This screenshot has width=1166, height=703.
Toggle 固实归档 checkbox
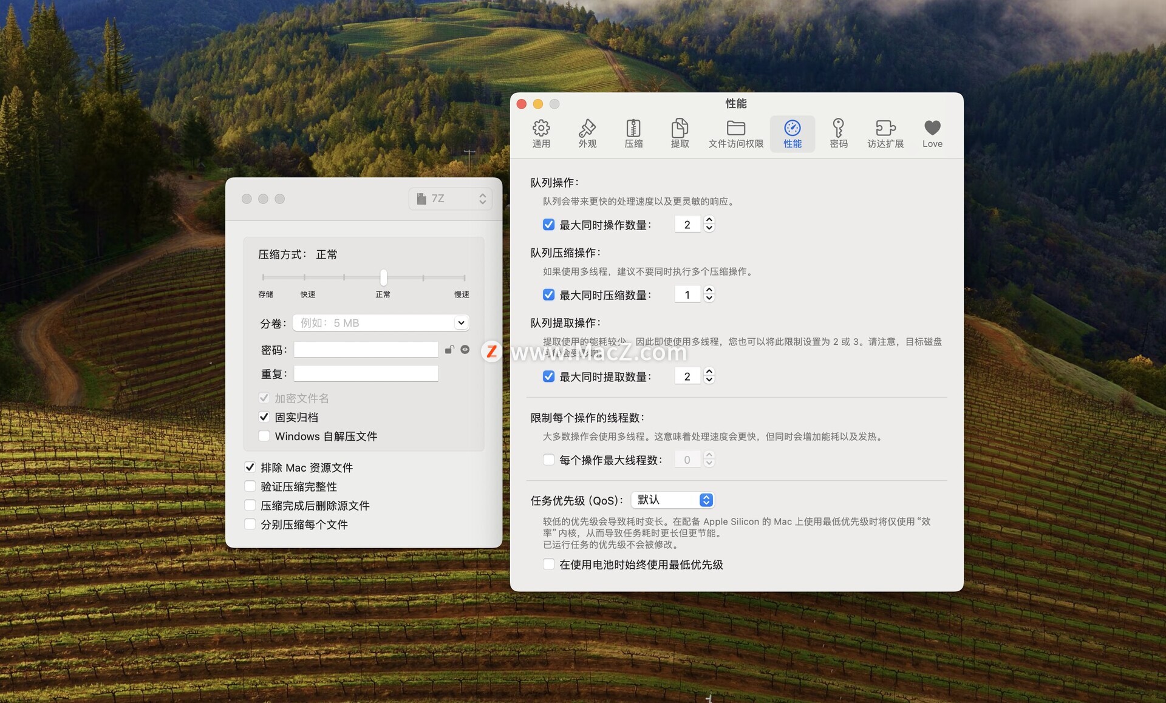264,417
